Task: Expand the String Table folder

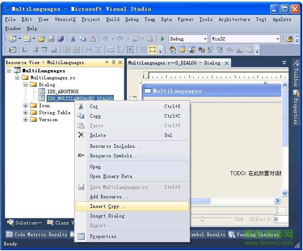Action: tap(26, 112)
